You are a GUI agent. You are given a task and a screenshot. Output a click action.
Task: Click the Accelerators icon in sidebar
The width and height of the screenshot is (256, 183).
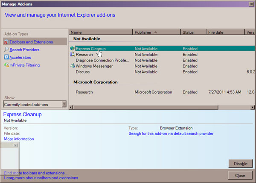point(6,57)
